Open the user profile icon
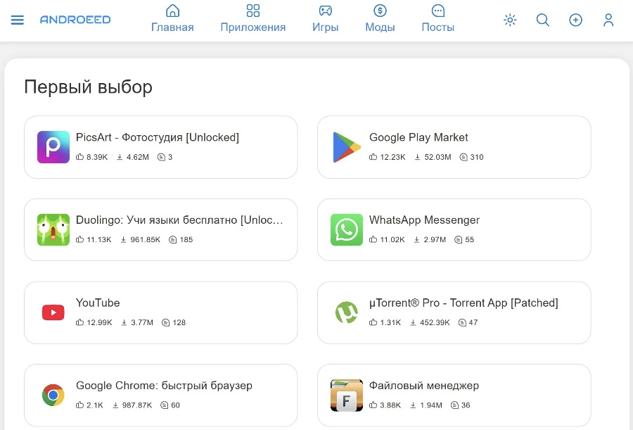The width and height of the screenshot is (633, 430). point(608,20)
